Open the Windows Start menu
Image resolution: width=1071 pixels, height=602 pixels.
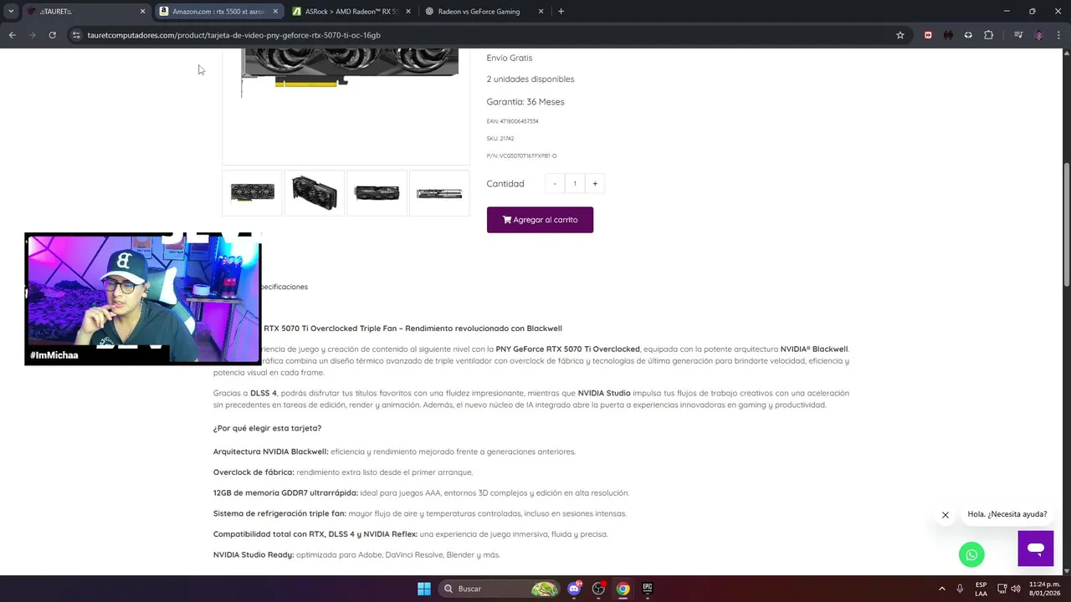click(423, 589)
